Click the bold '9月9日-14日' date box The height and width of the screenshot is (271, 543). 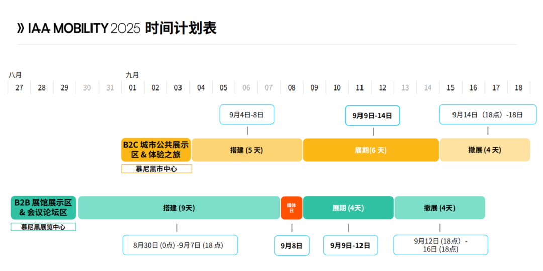373,115
